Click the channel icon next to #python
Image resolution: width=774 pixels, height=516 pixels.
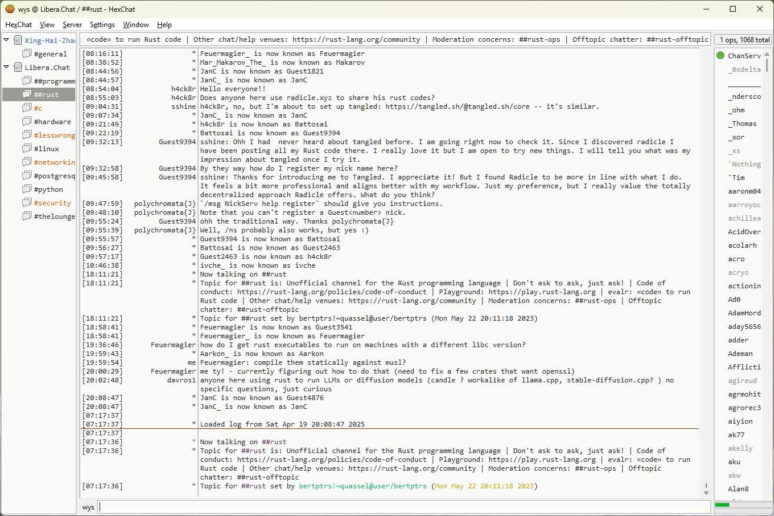click(27, 189)
